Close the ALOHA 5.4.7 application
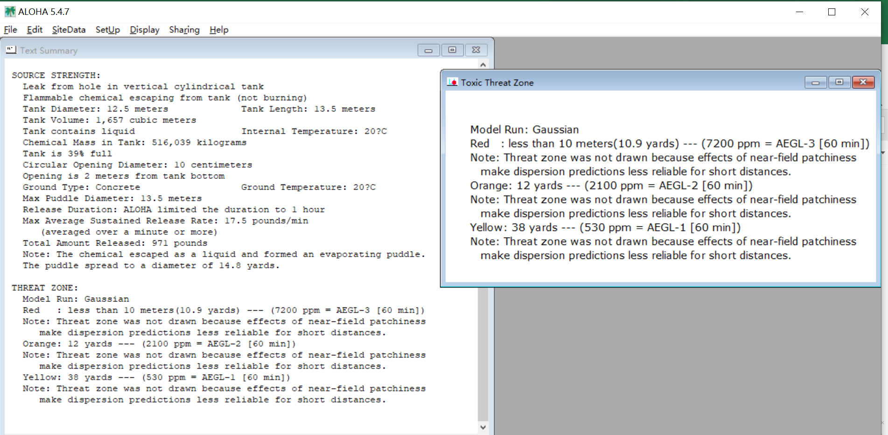Screen dimensions: 888x435 tap(865, 12)
